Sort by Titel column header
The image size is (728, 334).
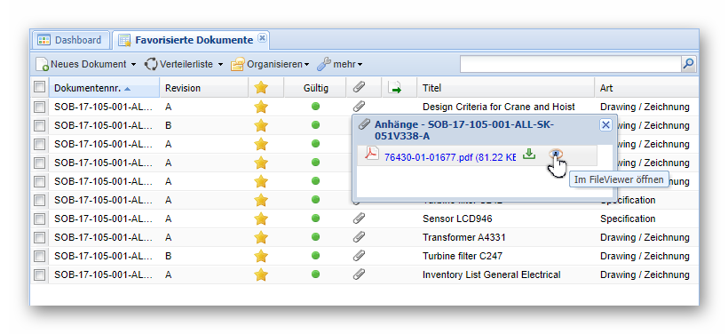click(506, 88)
